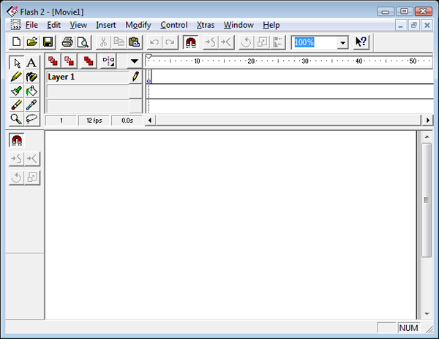Click the Undo toolbar icon

tap(154, 42)
